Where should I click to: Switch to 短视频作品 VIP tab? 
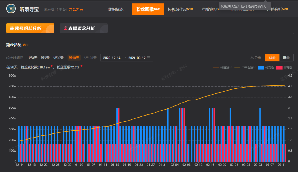(x=180, y=9)
